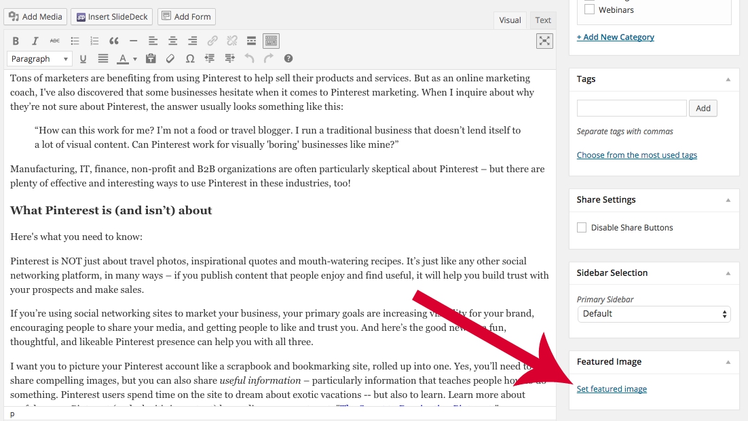This screenshot has height=421, width=748.
Task: Toggle italic formatting
Action: point(35,41)
